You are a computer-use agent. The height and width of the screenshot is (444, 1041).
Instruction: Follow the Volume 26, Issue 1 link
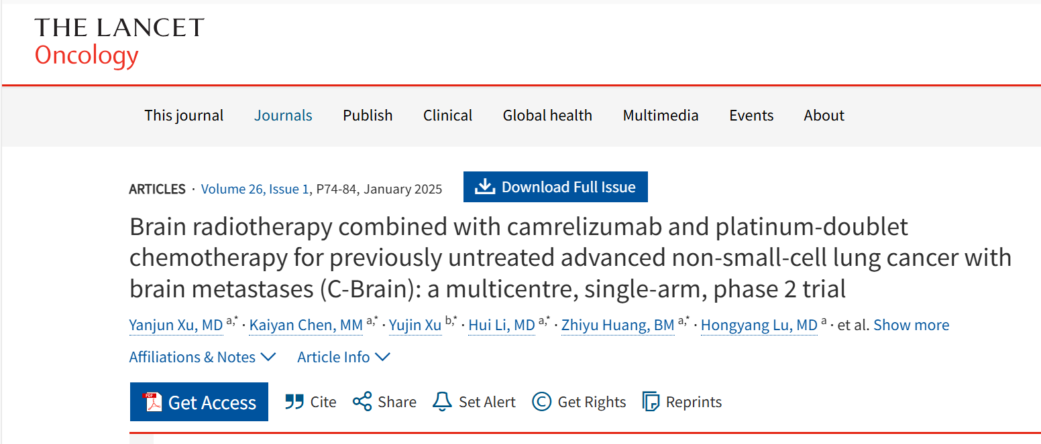[255, 189]
